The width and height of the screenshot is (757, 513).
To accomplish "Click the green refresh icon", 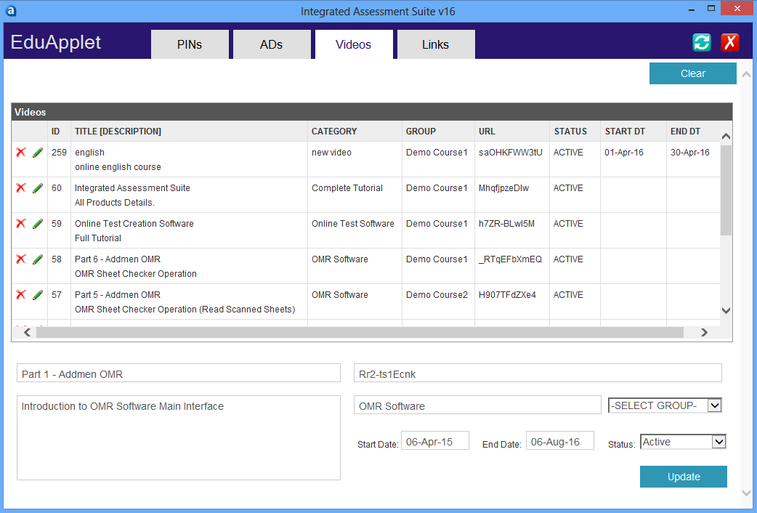I will [701, 42].
